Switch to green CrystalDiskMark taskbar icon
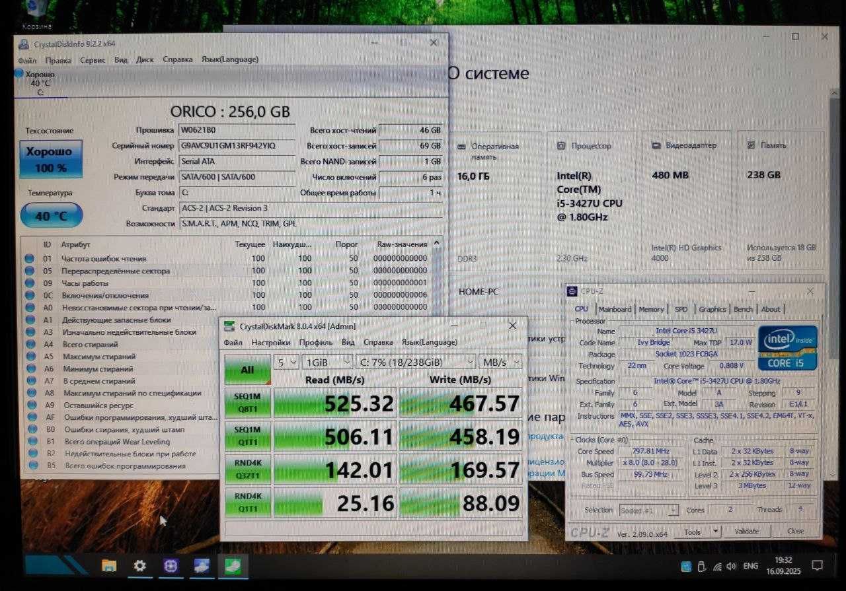Image resolution: width=846 pixels, height=591 pixels. click(x=233, y=565)
